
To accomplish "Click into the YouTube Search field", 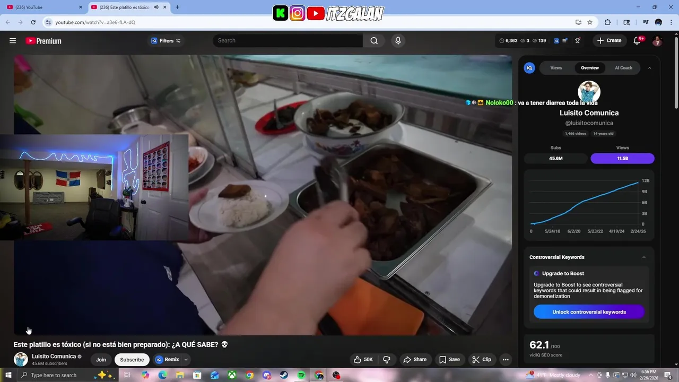I will click(288, 41).
